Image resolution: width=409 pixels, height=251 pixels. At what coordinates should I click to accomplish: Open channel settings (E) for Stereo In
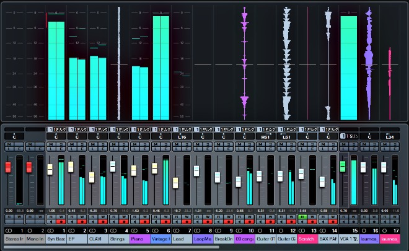click(19, 149)
